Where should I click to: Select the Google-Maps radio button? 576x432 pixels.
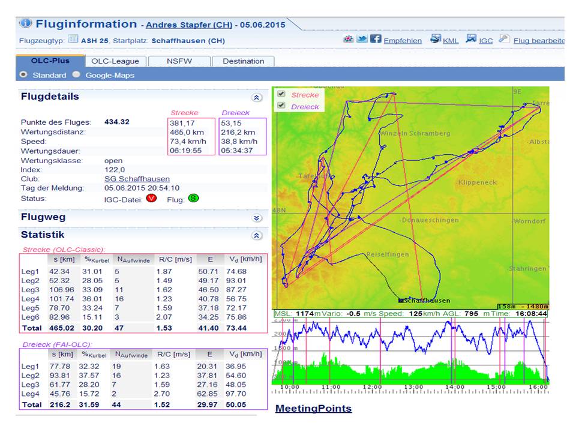coord(76,75)
